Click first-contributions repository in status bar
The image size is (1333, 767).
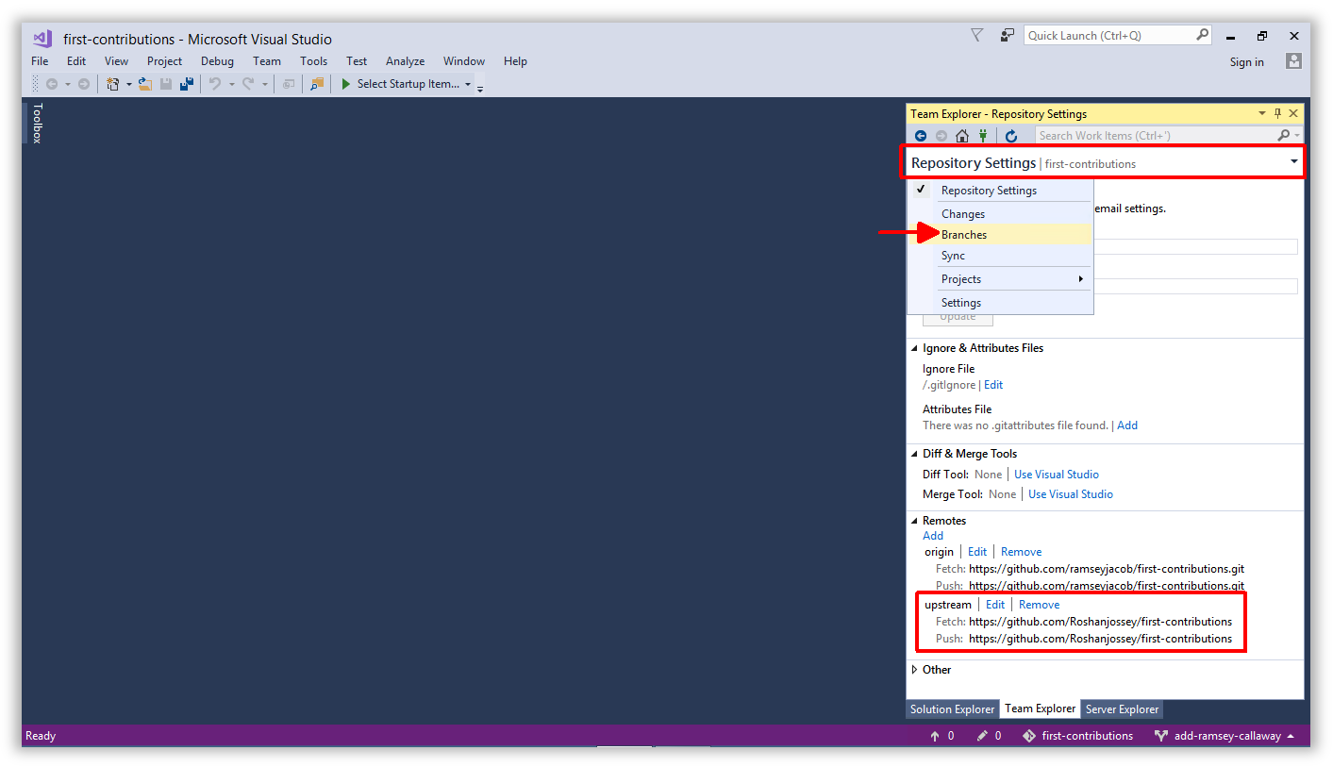point(1078,736)
